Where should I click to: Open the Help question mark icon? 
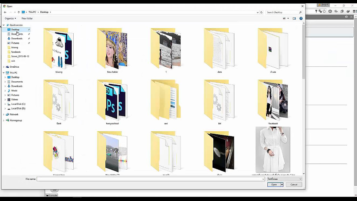pos(301,18)
